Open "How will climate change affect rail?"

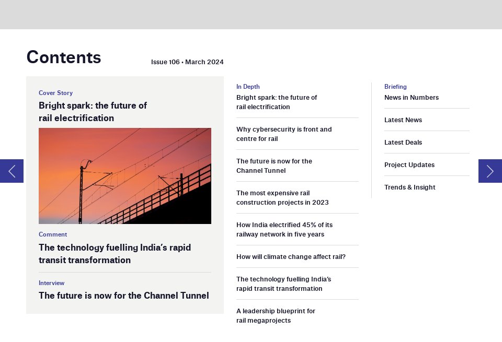pyautogui.click(x=291, y=256)
